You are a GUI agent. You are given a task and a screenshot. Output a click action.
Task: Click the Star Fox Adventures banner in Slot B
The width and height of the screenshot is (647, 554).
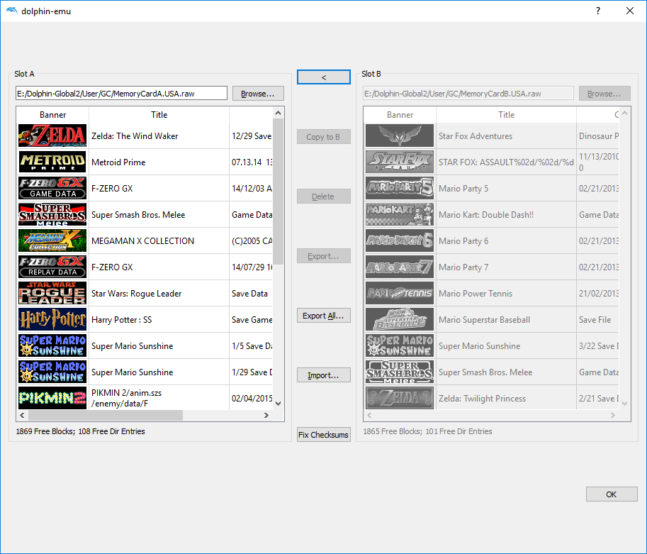click(399, 135)
